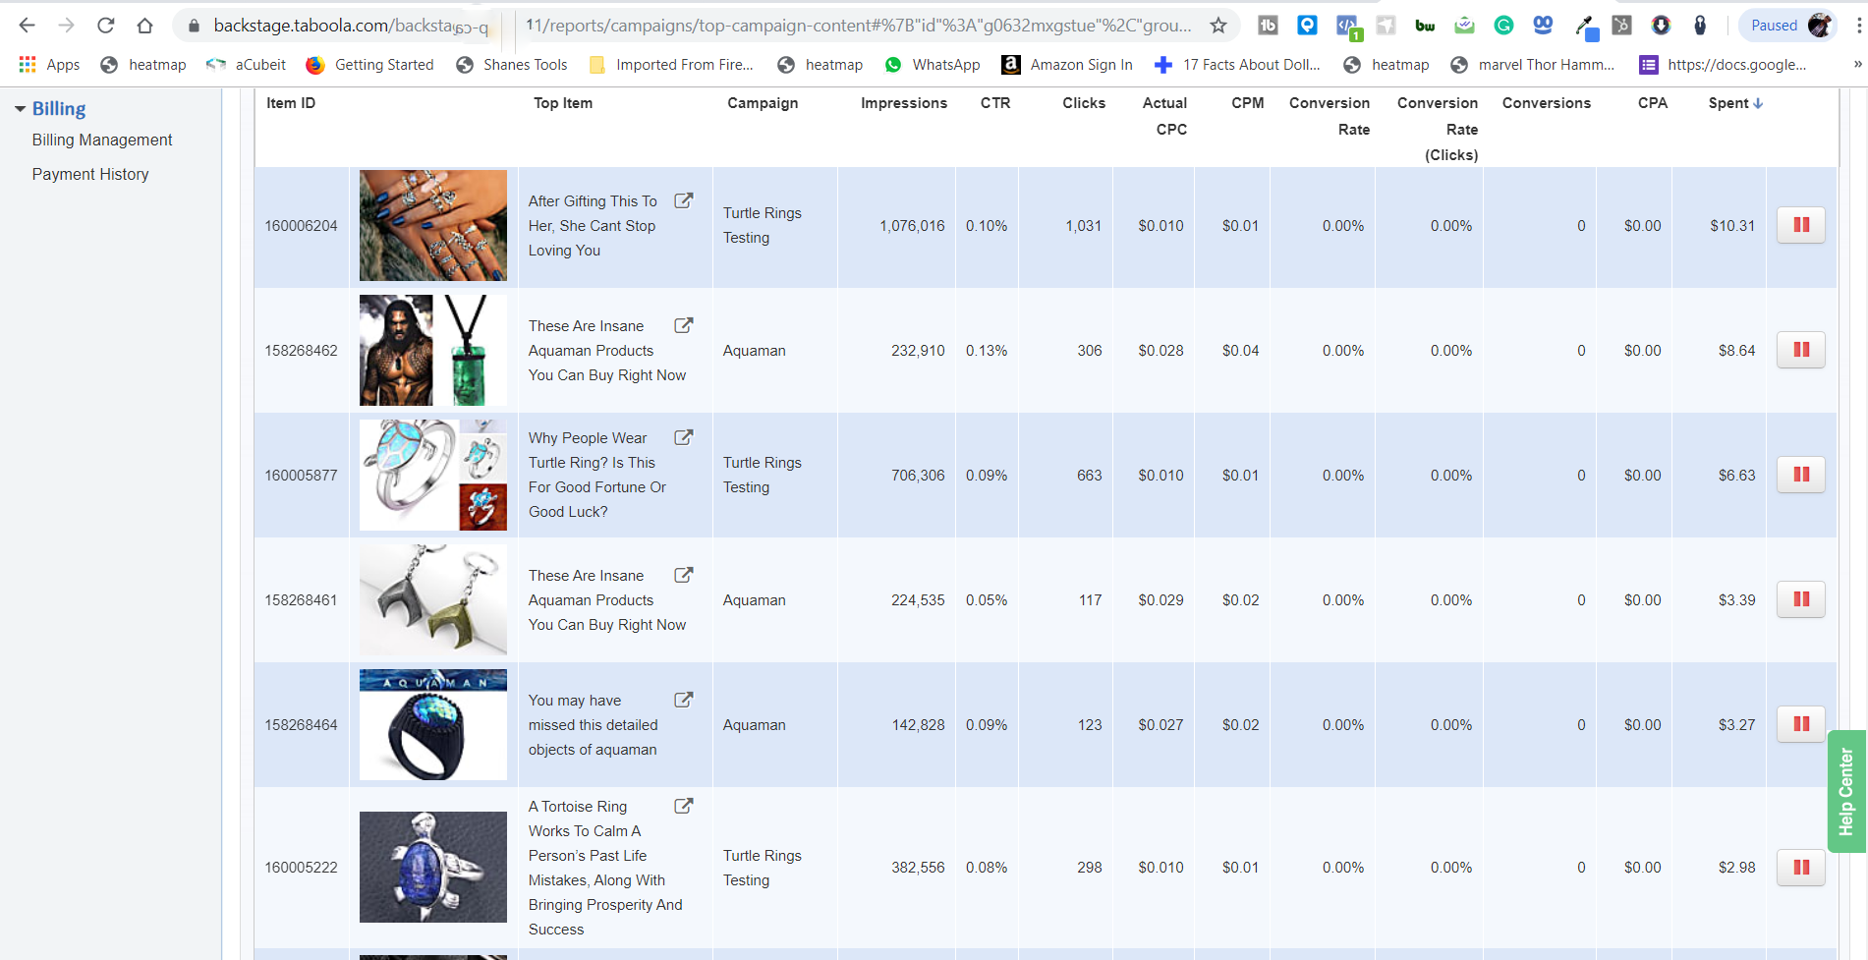Open the Help Center side tab
Image resolution: width=1868 pixels, height=960 pixels.
click(x=1847, y=791)
